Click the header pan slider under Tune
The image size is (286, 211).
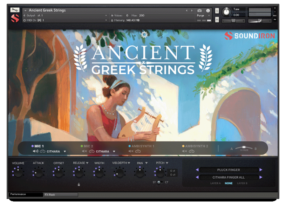tap(233, 21)
